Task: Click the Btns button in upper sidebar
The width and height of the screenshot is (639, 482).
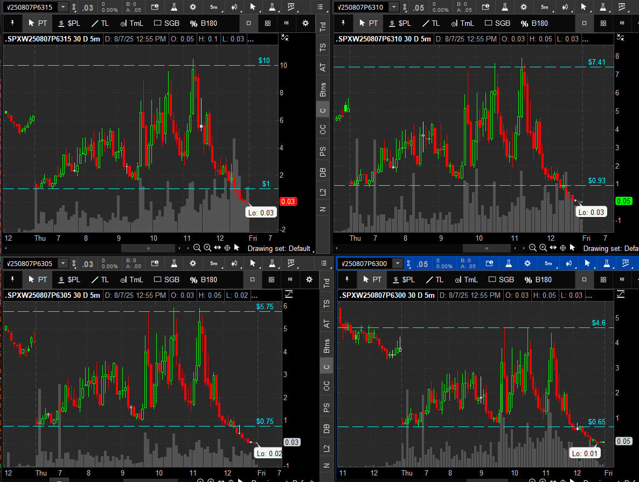Action: (x=323, y=89)
